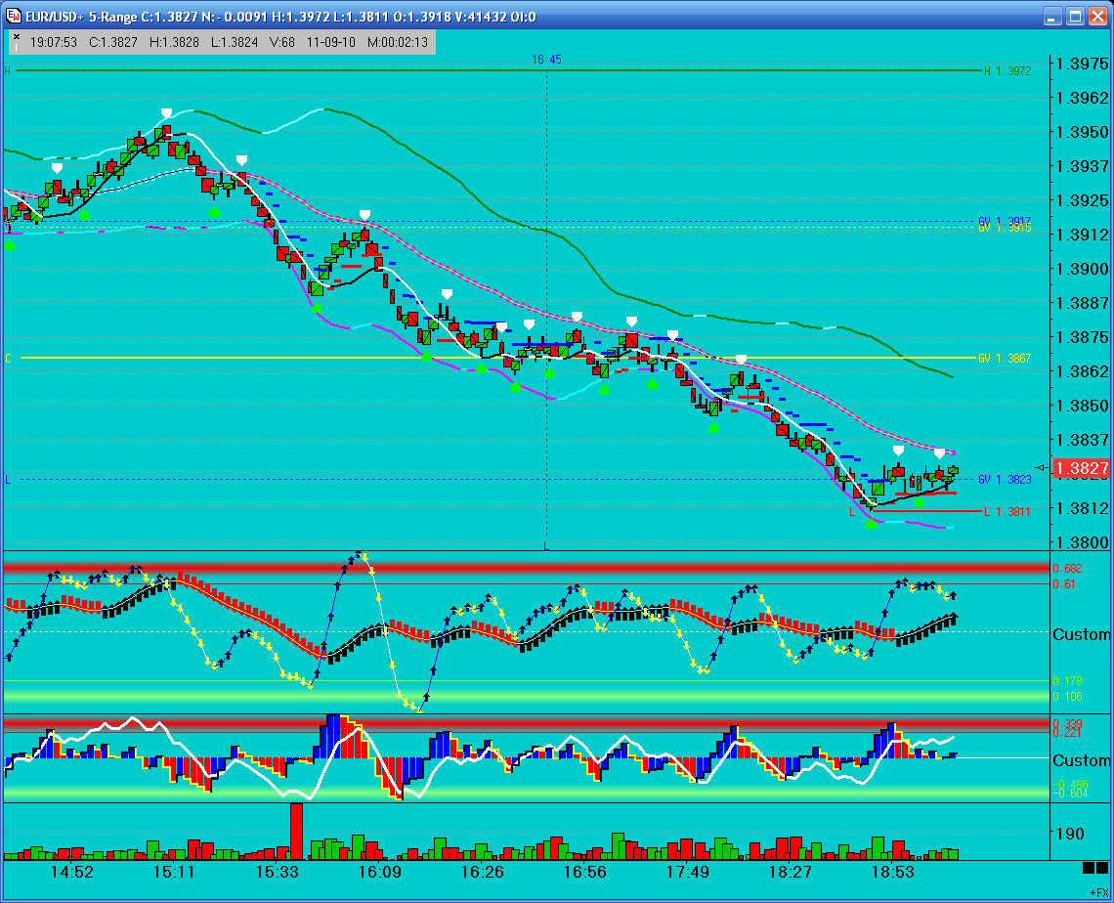Click the blue 16:45 crosshair time label

point(546,60)
